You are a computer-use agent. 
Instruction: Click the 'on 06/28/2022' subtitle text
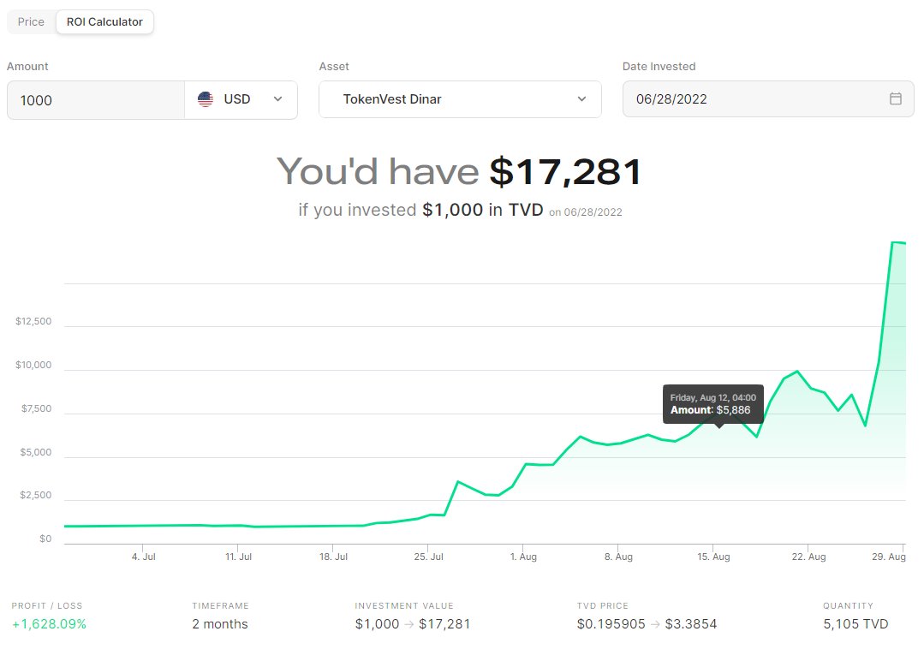[x=585, y=212]
